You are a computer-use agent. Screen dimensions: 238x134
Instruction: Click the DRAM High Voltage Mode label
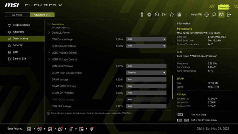pyautogui.click(x=67, y=73)
